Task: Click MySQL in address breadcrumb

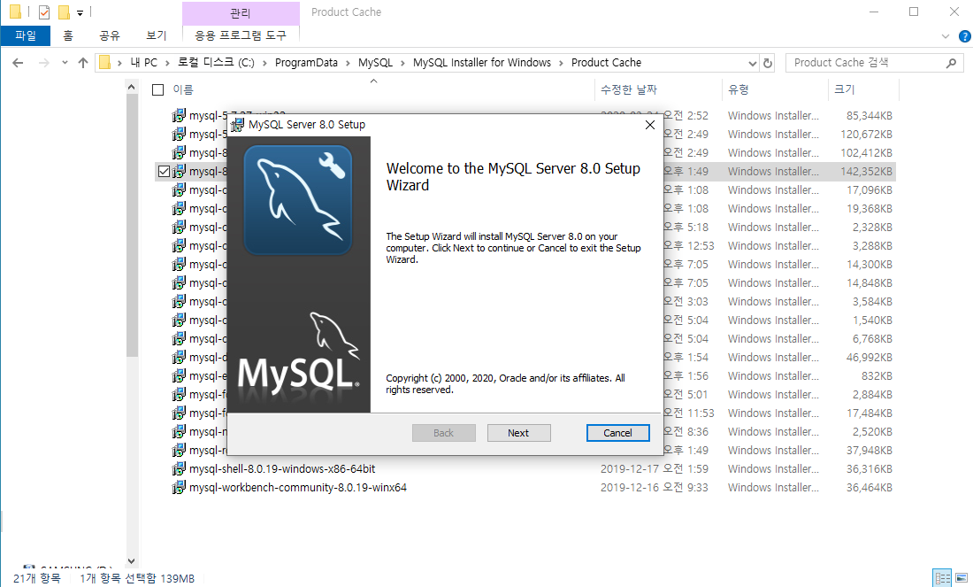Action: [375, 63]
